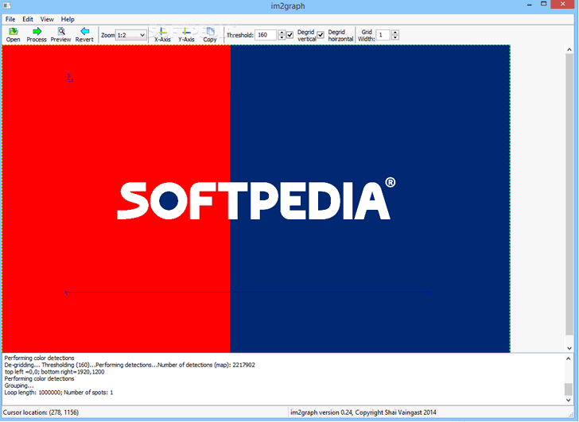Run the Process tool
This screenshot has width=579, height=422.
(37, 32)
